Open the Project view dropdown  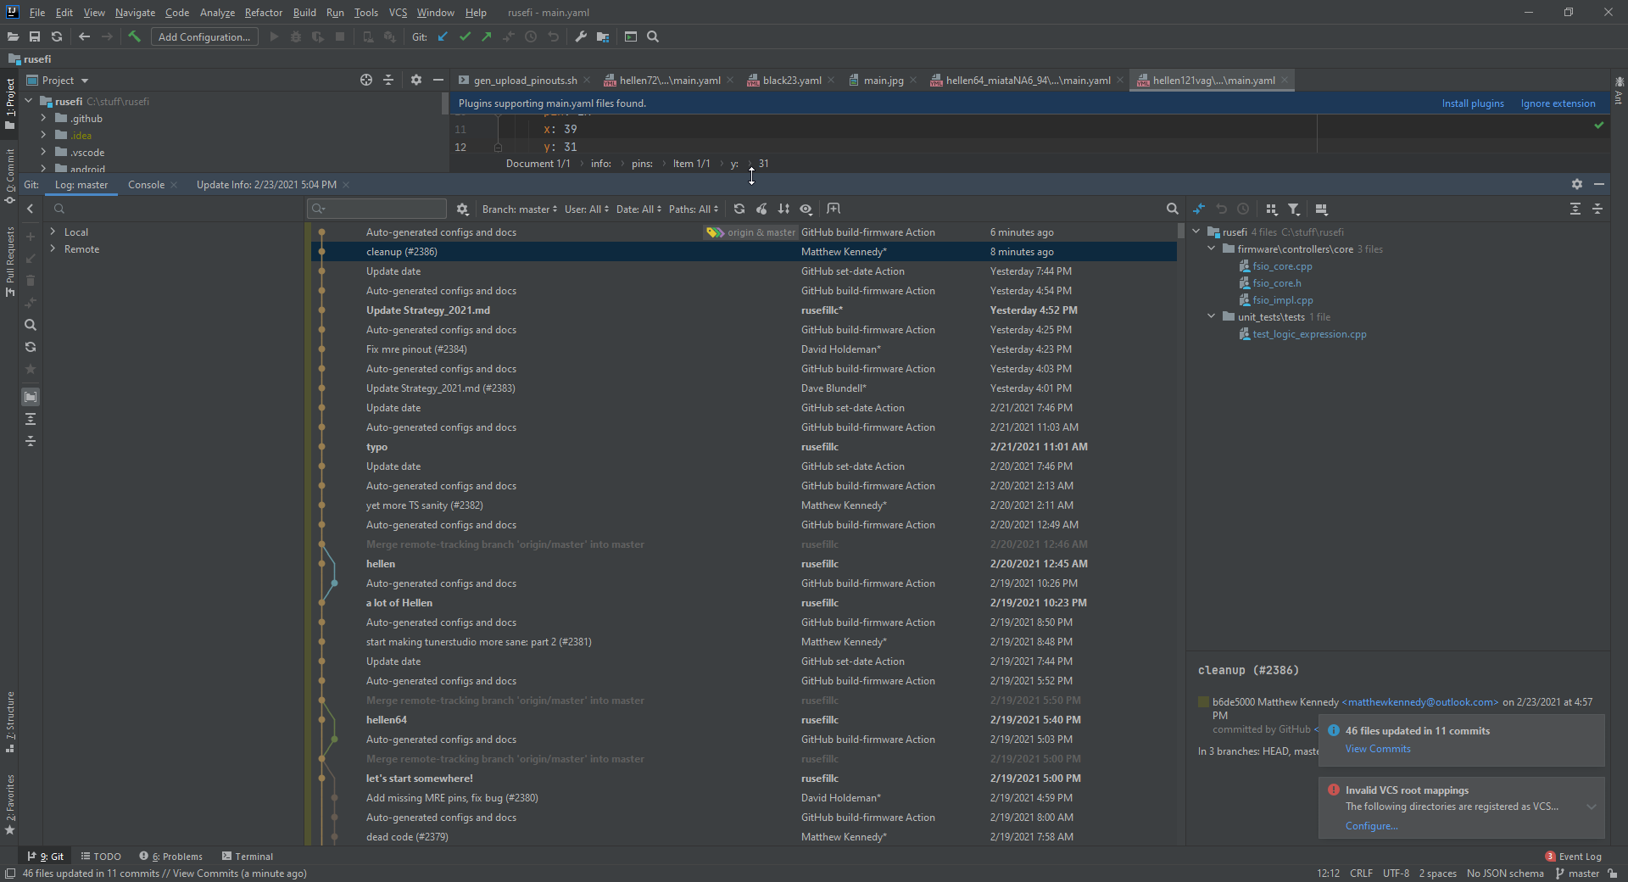pos(58,80)
